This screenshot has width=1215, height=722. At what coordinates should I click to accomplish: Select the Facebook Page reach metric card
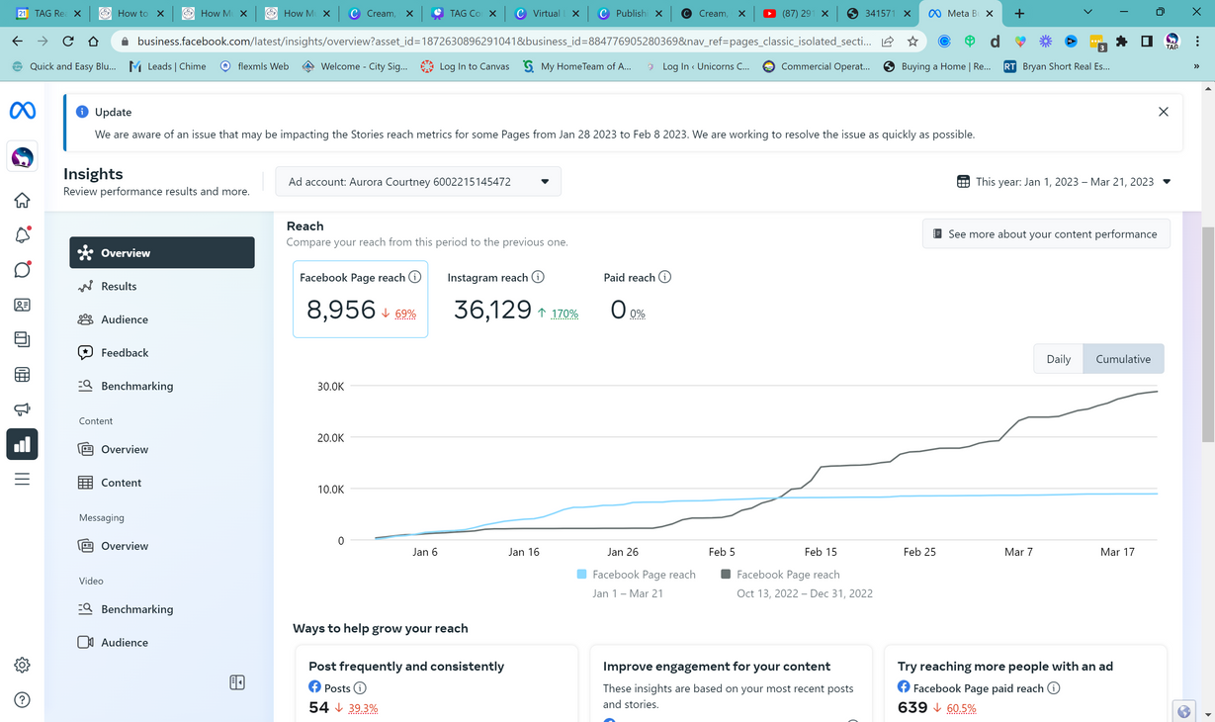click(x=360, y=299)
